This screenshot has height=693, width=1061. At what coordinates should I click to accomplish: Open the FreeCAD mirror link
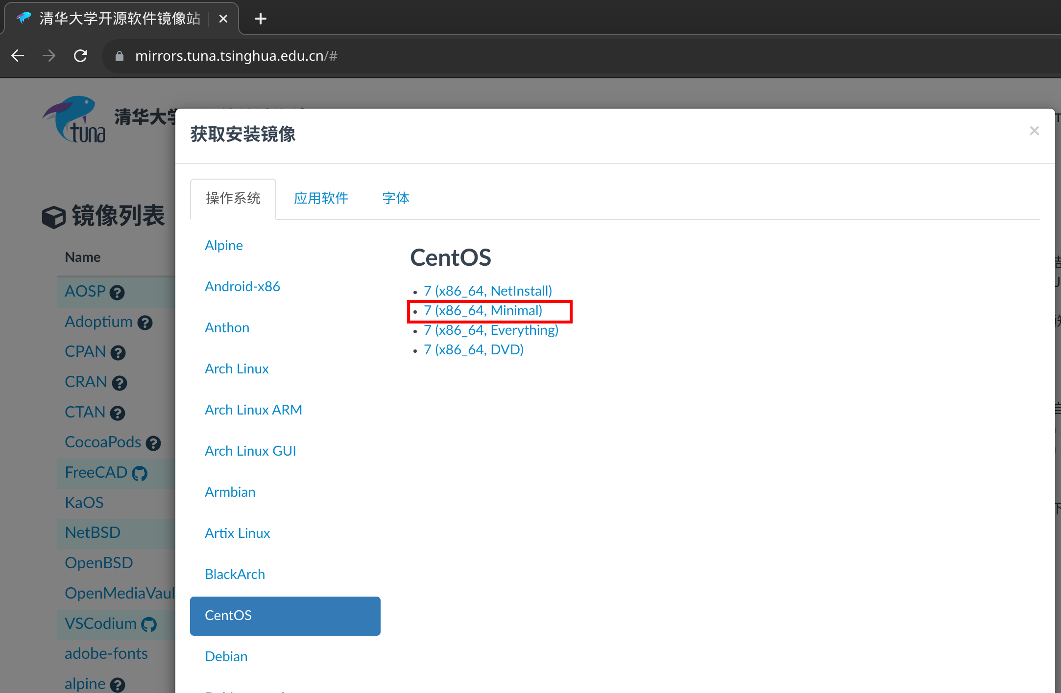[96, 472]
